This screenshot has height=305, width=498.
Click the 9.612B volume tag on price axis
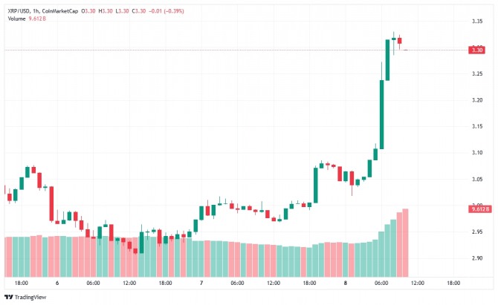click(x=479, y=210)
